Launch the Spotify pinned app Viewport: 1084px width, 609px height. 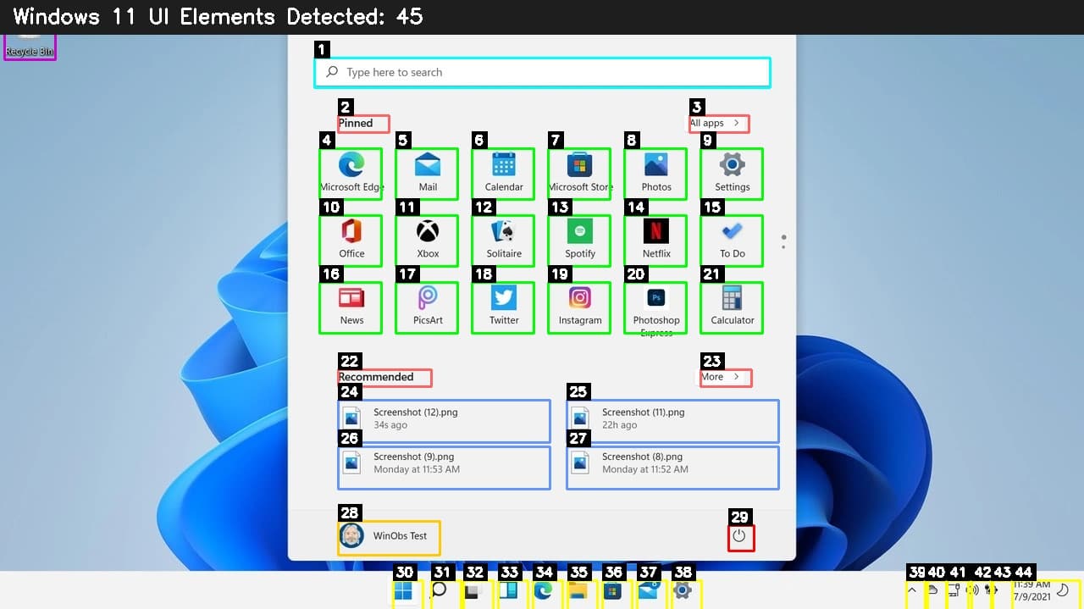[579, 240]
